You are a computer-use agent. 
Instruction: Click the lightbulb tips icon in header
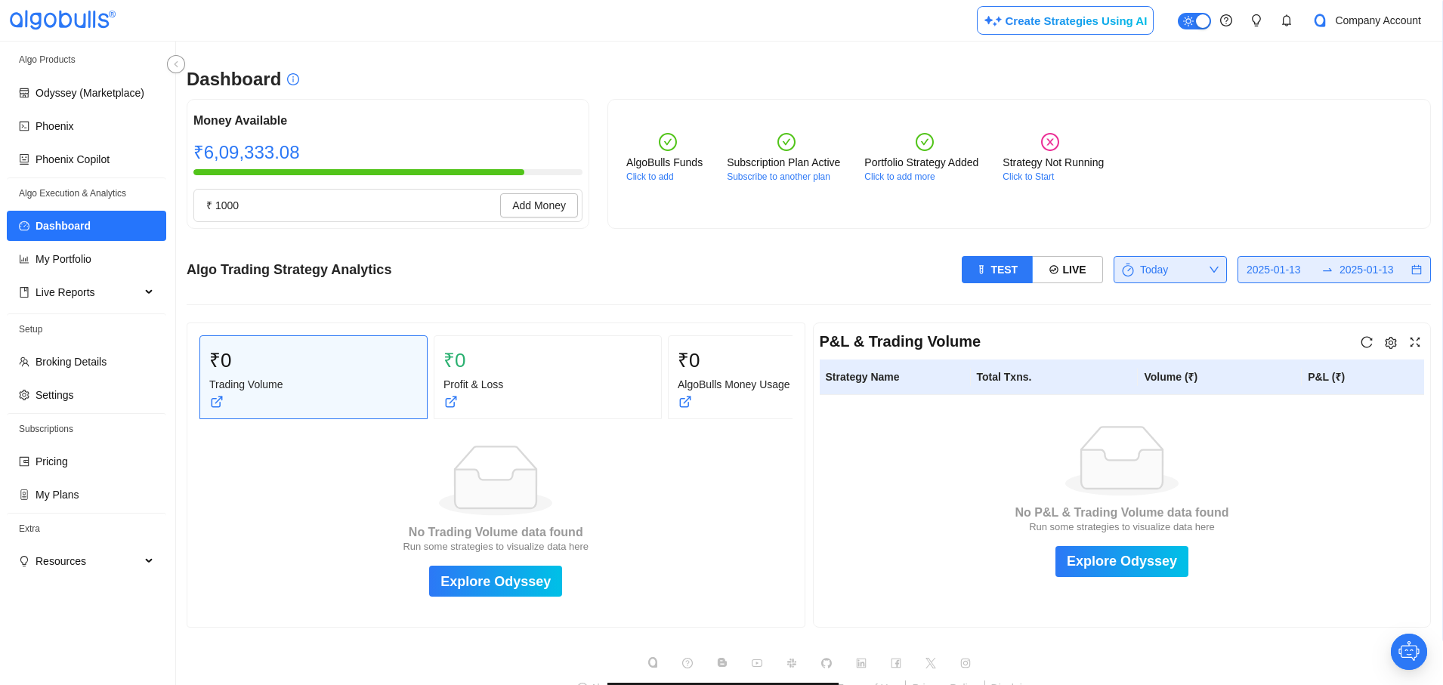pyautogui.click(x=1256, y=20)
